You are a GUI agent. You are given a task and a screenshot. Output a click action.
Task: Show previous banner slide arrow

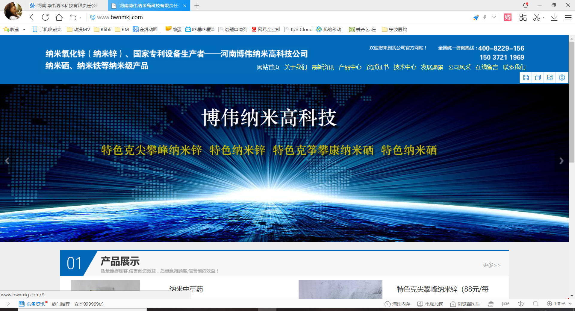click(x=7, y=161)
